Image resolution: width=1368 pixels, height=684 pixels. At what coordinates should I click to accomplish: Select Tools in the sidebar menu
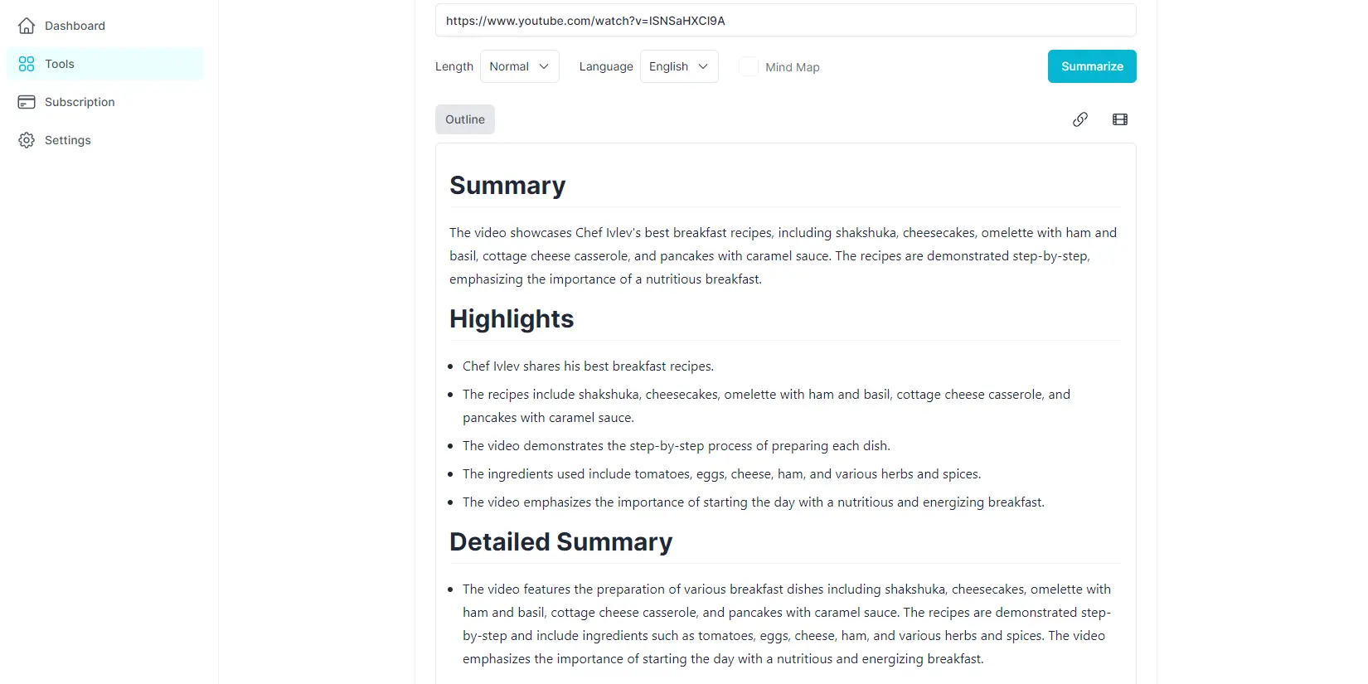(59, 64)
